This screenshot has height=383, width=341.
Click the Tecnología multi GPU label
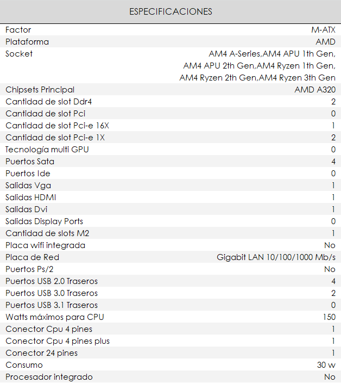47,150
